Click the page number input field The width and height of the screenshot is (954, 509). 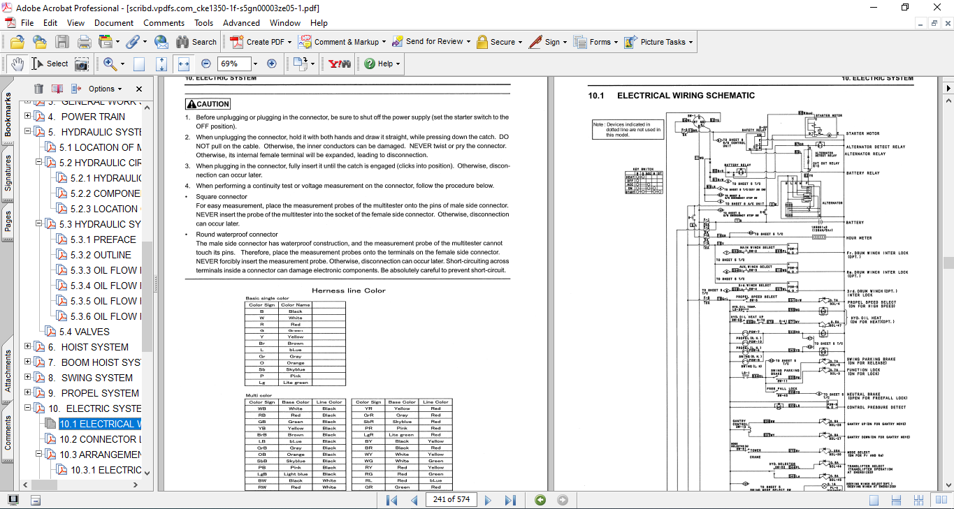(x=451, y=500)
